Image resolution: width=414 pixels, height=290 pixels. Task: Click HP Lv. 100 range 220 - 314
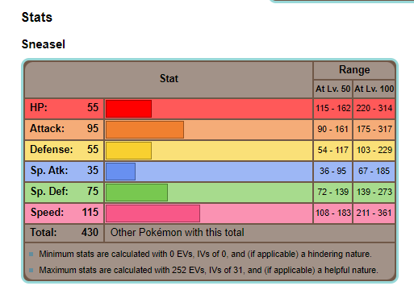tap(374, 109)
